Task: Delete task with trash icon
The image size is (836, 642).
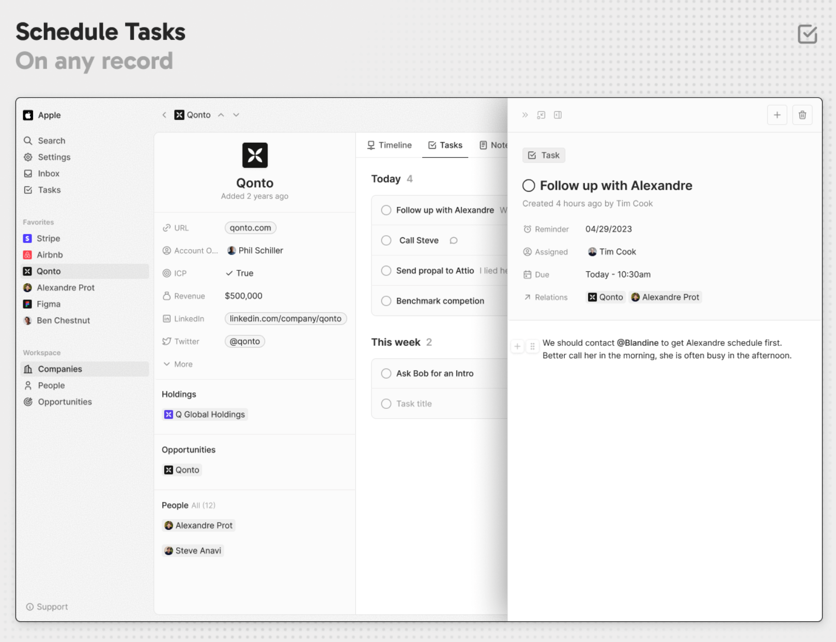Action: pos(802,115)
